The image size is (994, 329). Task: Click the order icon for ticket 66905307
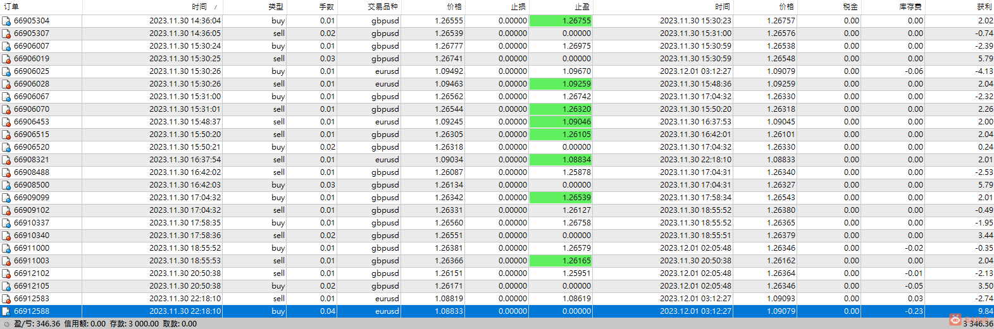(6, 33)
